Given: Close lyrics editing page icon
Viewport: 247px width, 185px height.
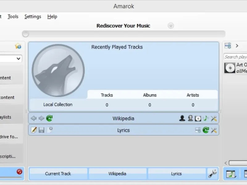Looking at the screenshot, I should click(50, 130).
